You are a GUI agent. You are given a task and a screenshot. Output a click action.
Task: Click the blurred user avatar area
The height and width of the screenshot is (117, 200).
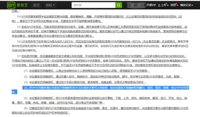[x=136, y=5]
